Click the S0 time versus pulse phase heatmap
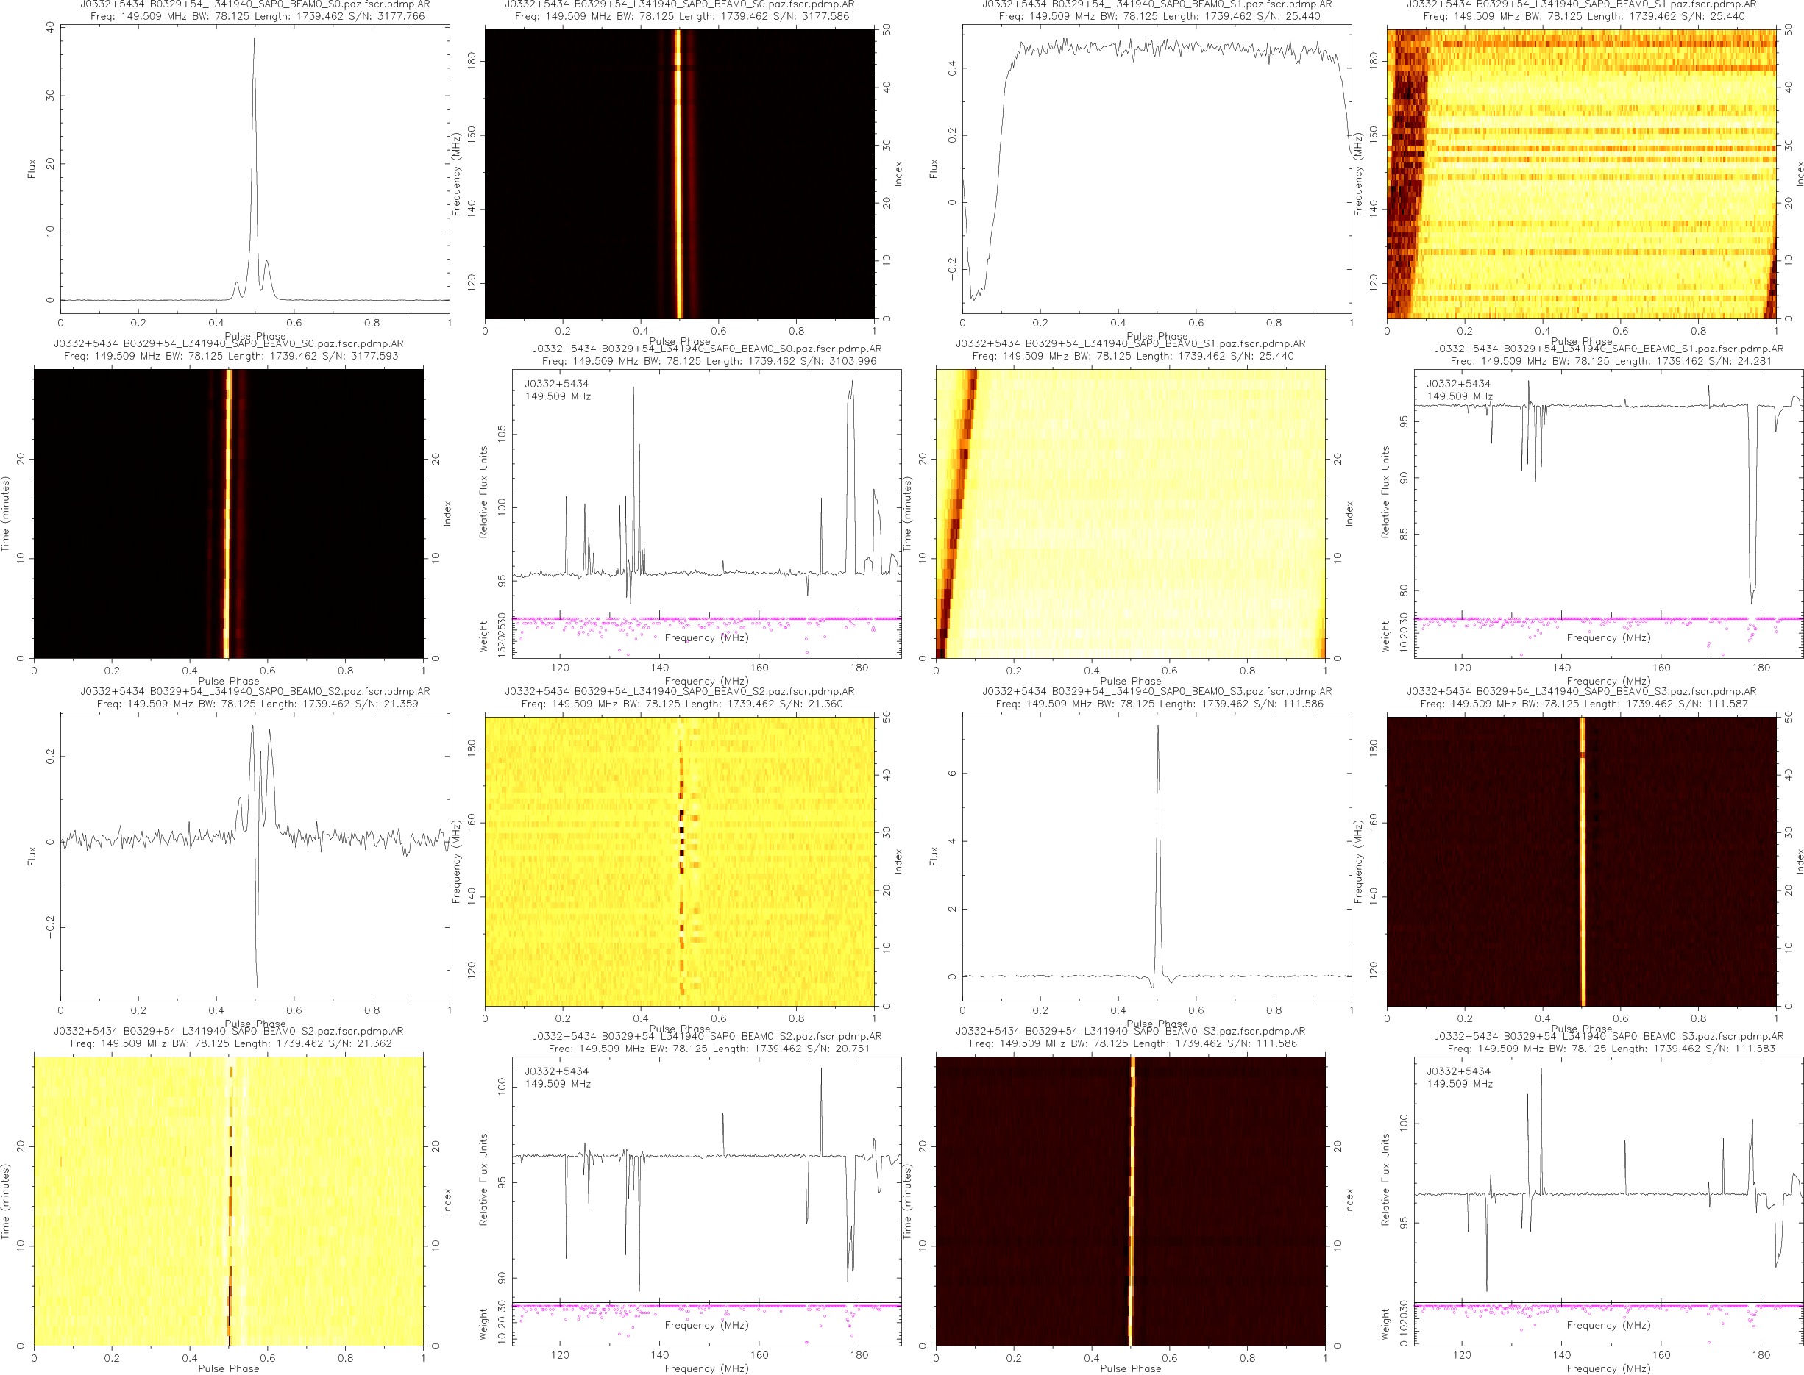This screenshot has width=1804, height=1375. coord(229,513)
